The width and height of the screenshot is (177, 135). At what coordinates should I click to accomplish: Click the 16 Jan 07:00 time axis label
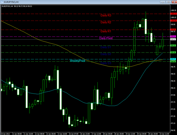74,134
